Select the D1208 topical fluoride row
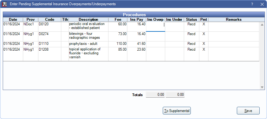 pyautogui.click(x=131, y=54)
